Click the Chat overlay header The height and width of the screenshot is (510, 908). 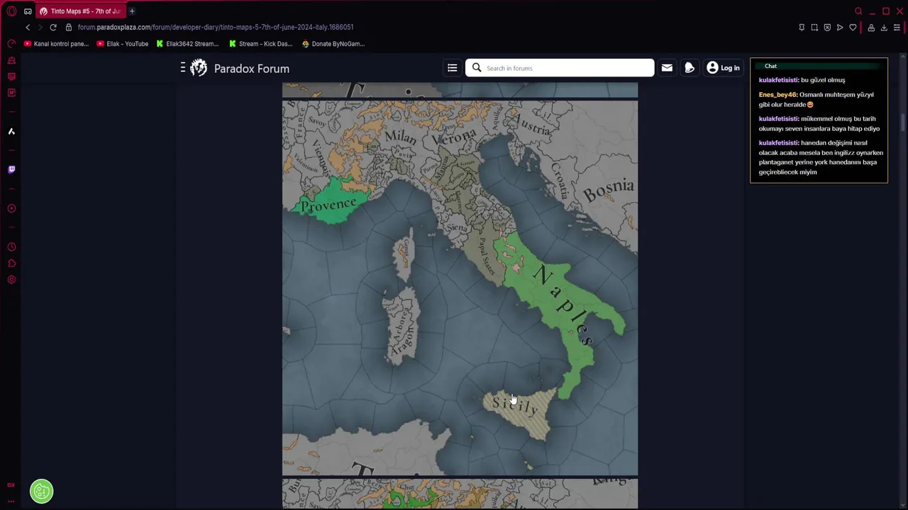tap(819, 66)
